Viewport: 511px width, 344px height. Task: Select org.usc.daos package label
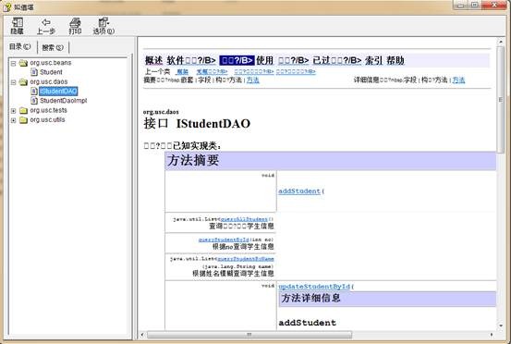pos(49,81)
